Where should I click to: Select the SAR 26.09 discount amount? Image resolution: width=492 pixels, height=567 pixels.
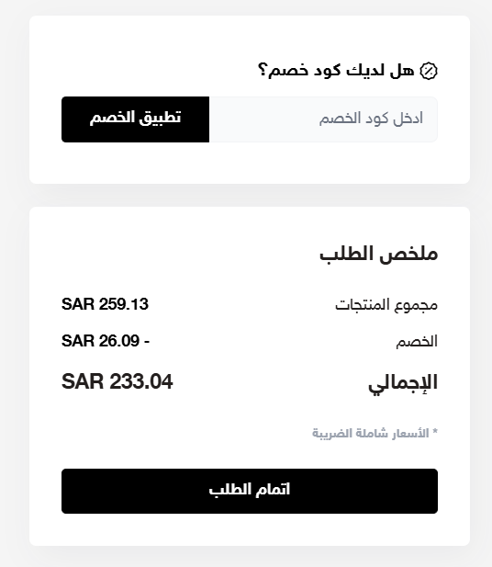(x=100, y=341)
